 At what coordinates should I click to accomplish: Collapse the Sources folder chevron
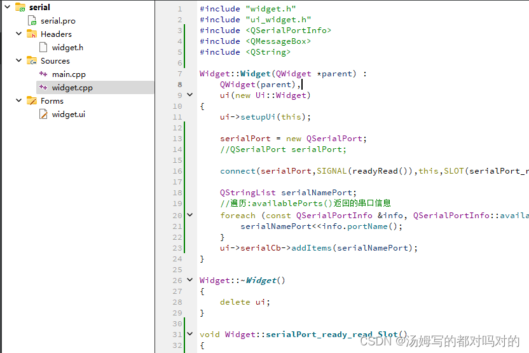click(19, 60)
